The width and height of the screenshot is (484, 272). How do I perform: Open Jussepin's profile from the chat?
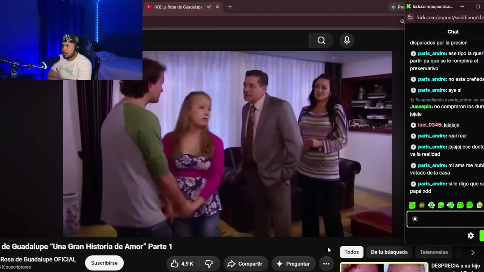point(420,107)
